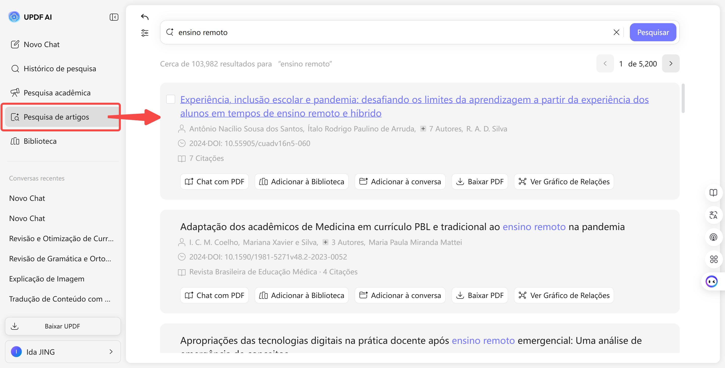The image size is (725, 368).
Task: Click Chat com PDF for Medicina article
Action: [214, 295]
